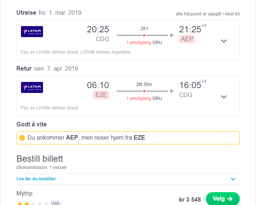Click the Mytrip star rating

coord(33,203)
